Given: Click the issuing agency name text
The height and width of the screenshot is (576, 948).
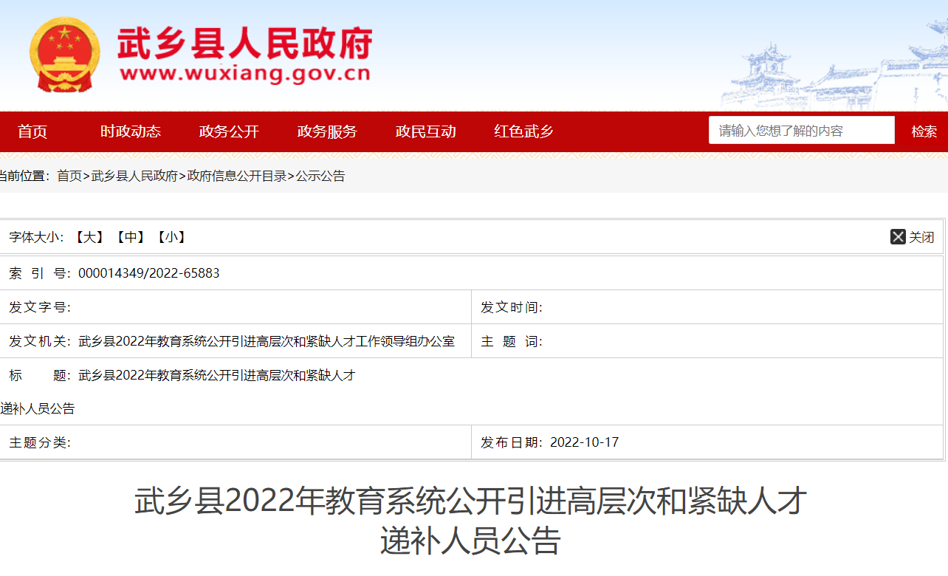Looking at the screenshot, I should (x=267, y=341).
